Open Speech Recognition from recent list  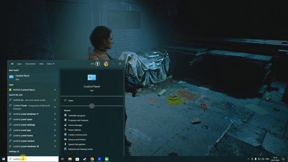[x=75, y=144]
